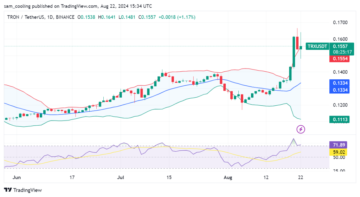Click the purple 71.89 RSI value label
Viewport: 360px width, 197px height.
[339, 145]
